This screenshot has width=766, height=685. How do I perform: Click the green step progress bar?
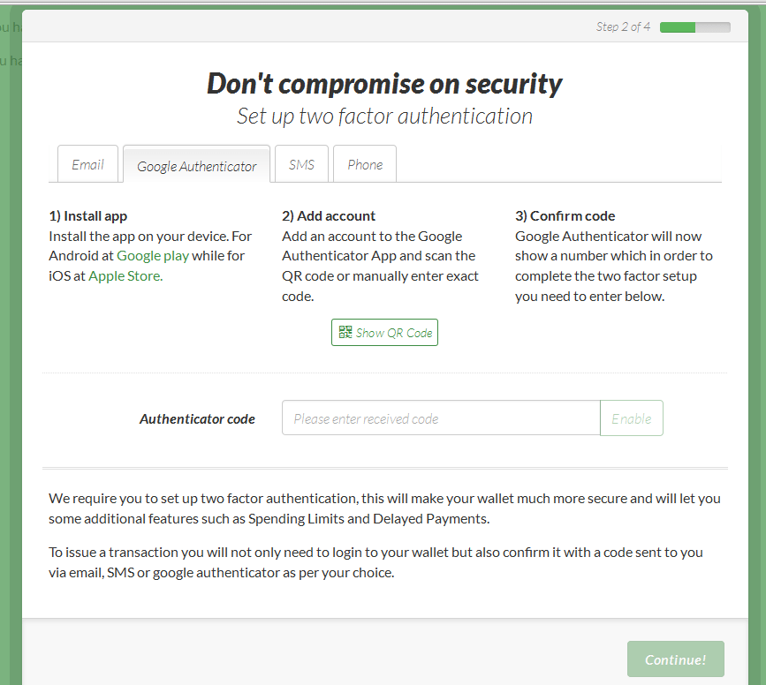[694, 27]
